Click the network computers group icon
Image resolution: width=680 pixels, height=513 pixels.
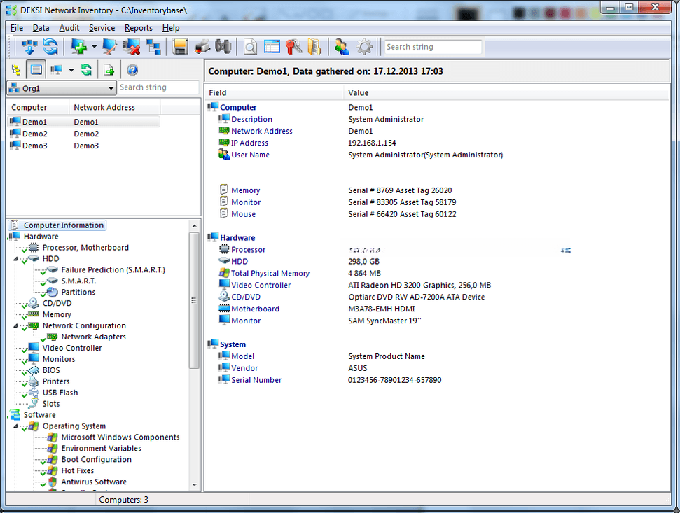[x=153, y=47]
